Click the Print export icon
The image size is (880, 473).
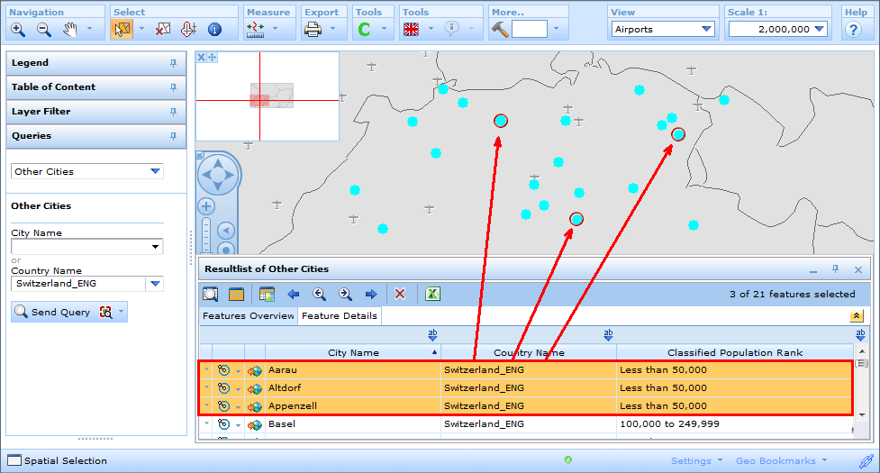[313, 30]
